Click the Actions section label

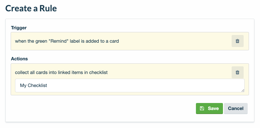[19, 59]
